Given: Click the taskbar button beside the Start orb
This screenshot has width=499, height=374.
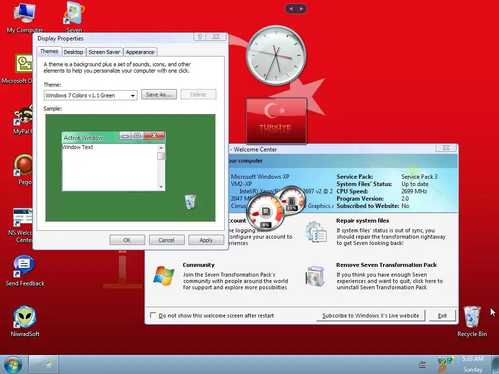Looking at the screenshot, I should (x=44, y=364).
